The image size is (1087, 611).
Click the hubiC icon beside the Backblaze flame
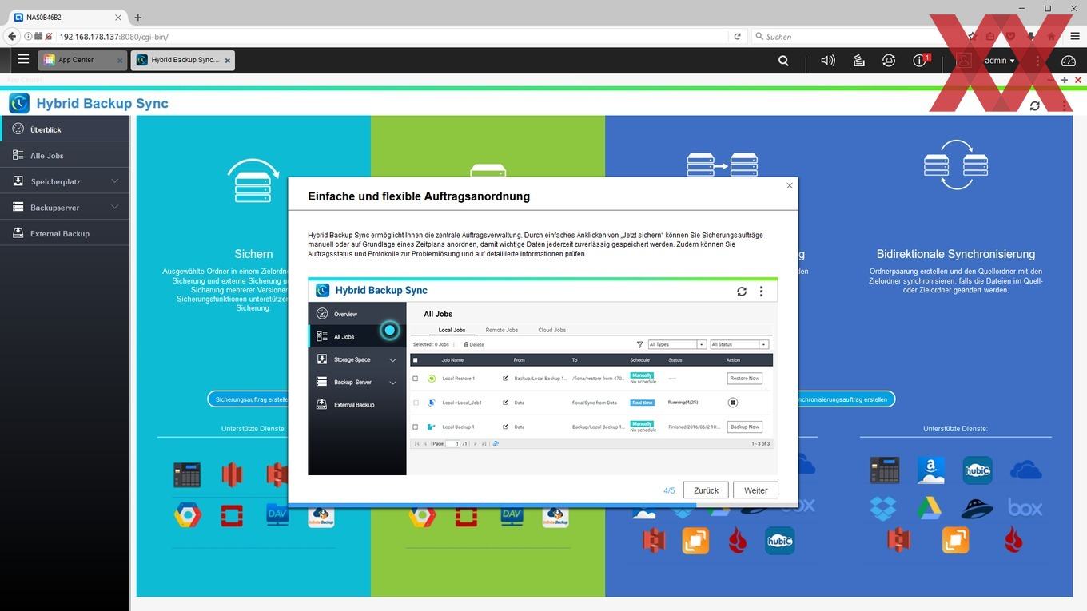(x=779, y=541)
